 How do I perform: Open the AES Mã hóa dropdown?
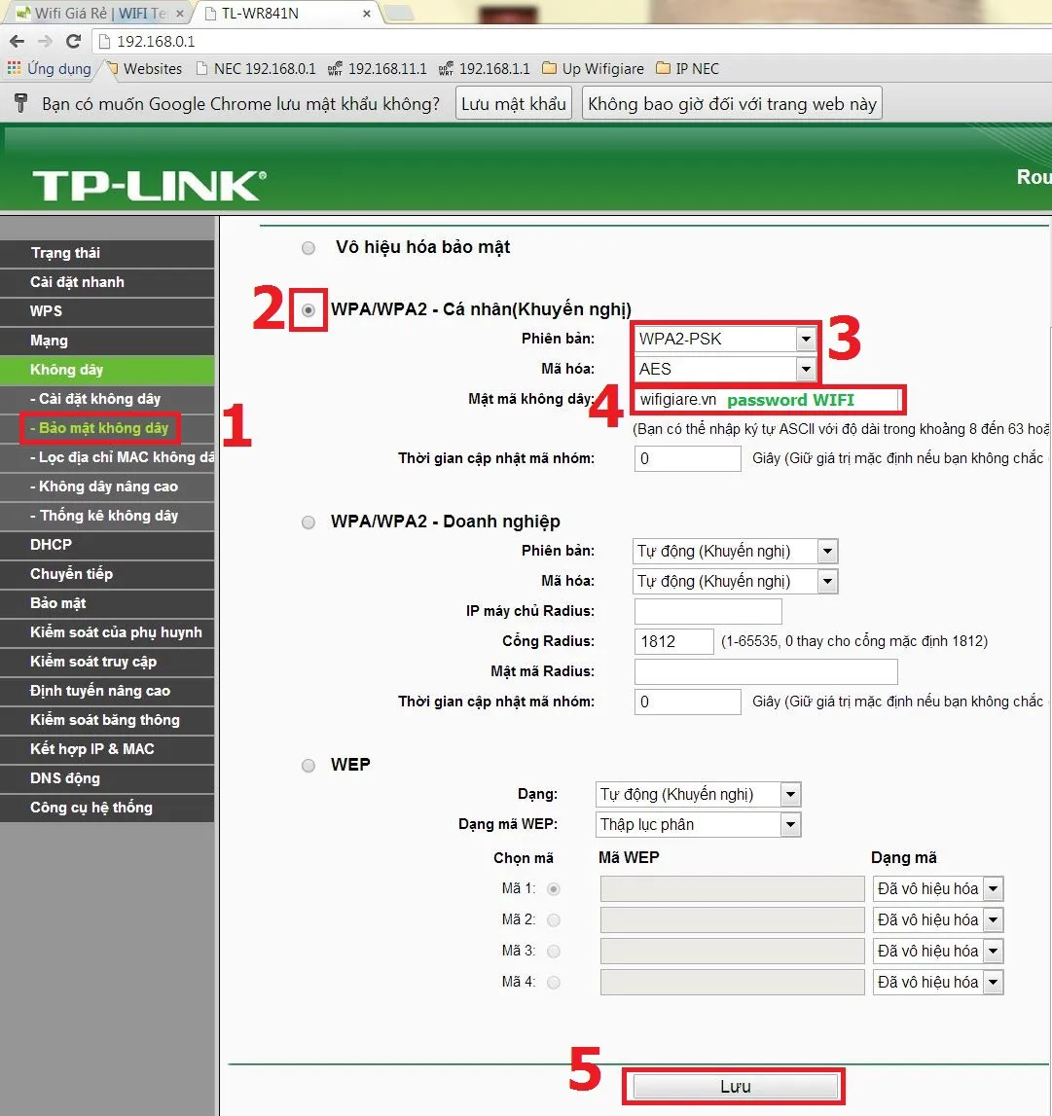tap(725, 369)
